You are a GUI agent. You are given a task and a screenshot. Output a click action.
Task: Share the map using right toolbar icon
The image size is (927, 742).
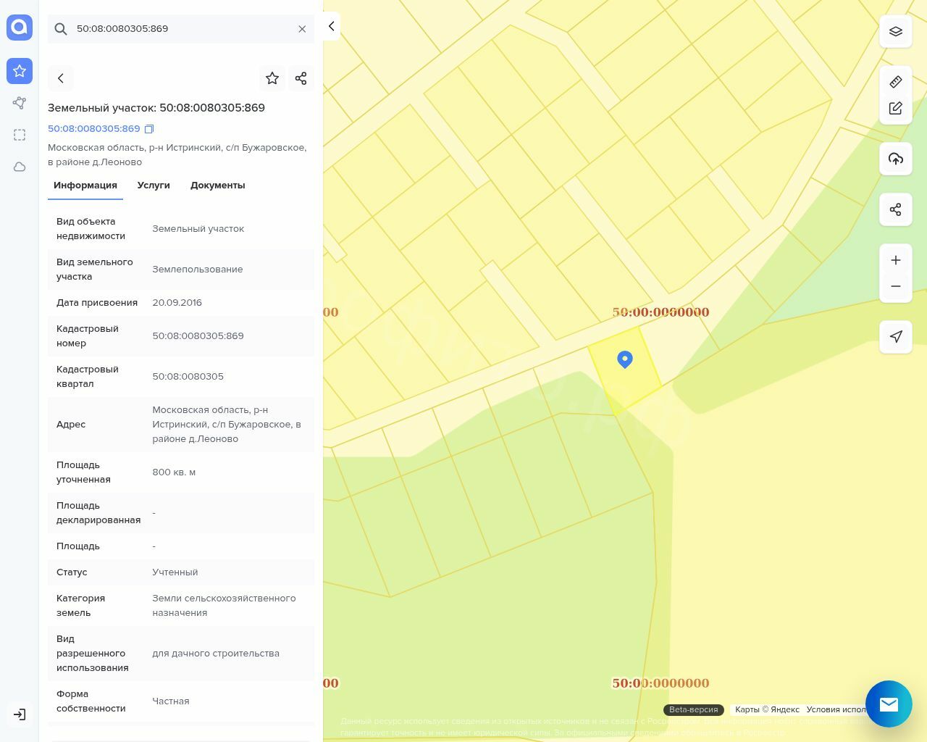tap(895, 209)
